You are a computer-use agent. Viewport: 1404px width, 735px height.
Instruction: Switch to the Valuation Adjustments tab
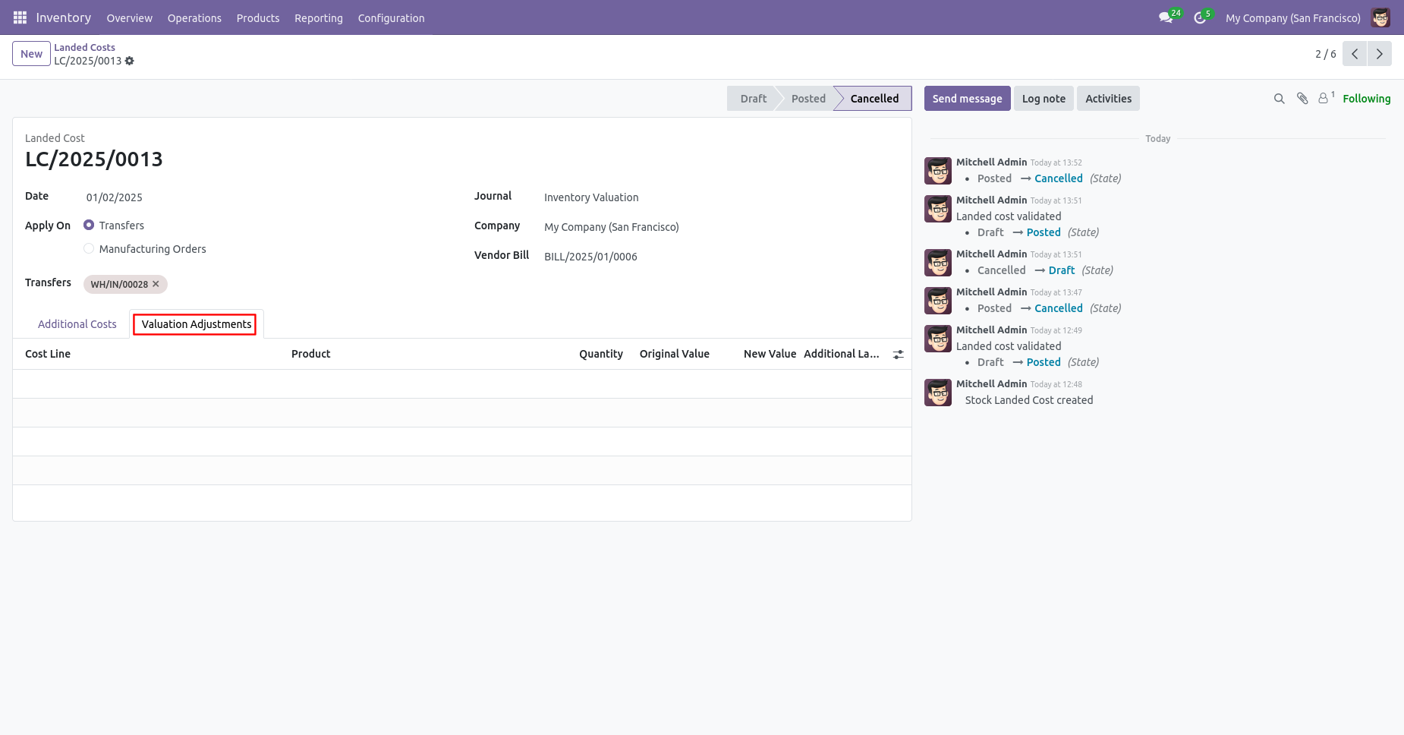(197, 324)
